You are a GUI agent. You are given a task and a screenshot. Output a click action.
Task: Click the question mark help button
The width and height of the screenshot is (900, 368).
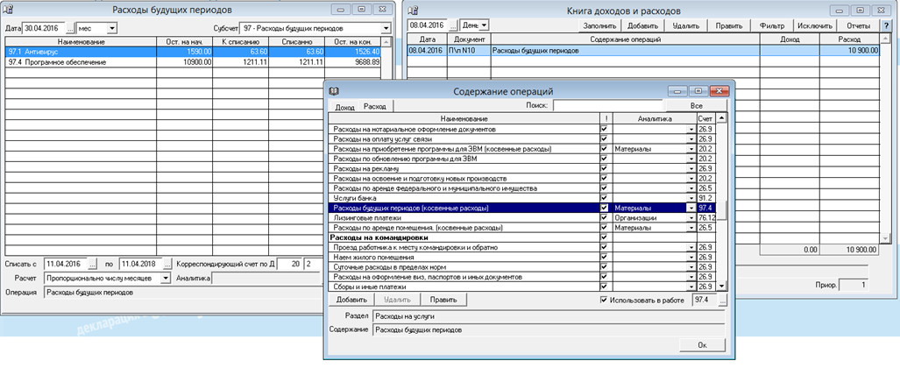[x=886, y=25]
